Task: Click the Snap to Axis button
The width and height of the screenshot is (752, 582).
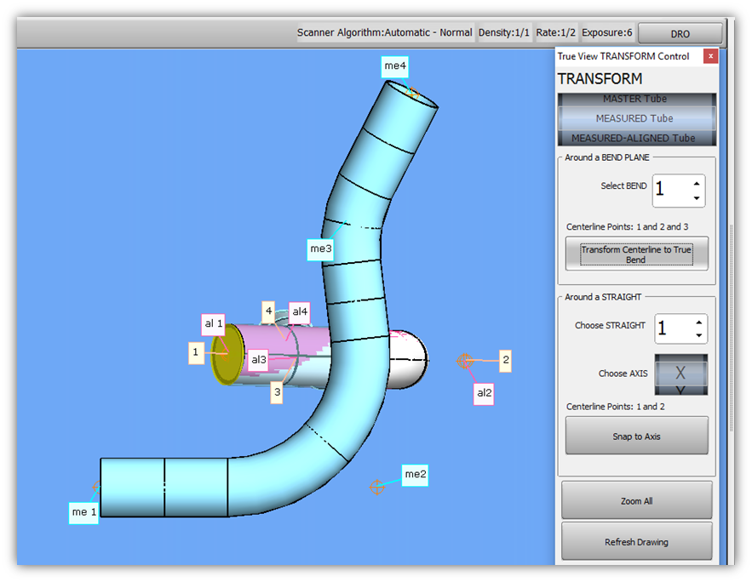Action: [636, 436]
